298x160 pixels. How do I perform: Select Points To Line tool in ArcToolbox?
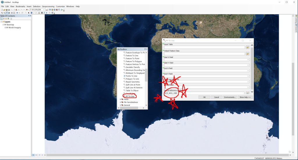(131, 76)
